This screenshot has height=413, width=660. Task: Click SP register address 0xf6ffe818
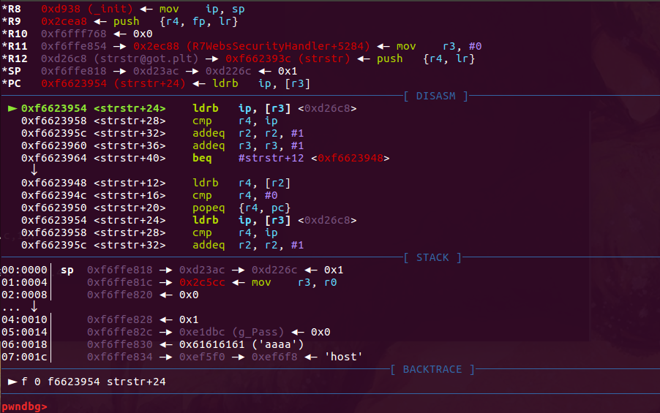coord(74,71)
